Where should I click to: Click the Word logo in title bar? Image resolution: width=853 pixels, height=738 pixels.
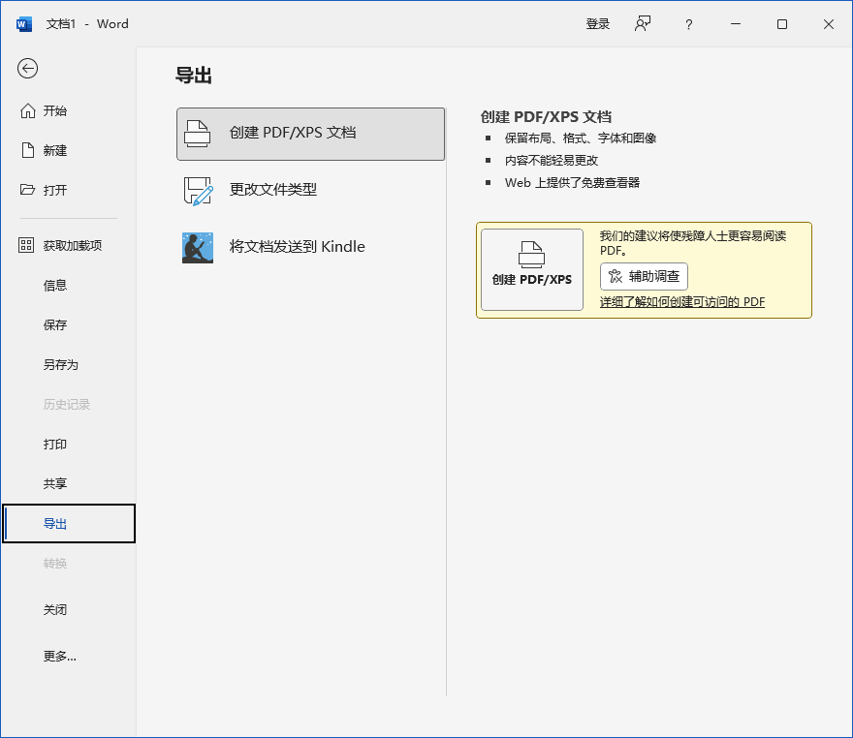click(24, 24)
